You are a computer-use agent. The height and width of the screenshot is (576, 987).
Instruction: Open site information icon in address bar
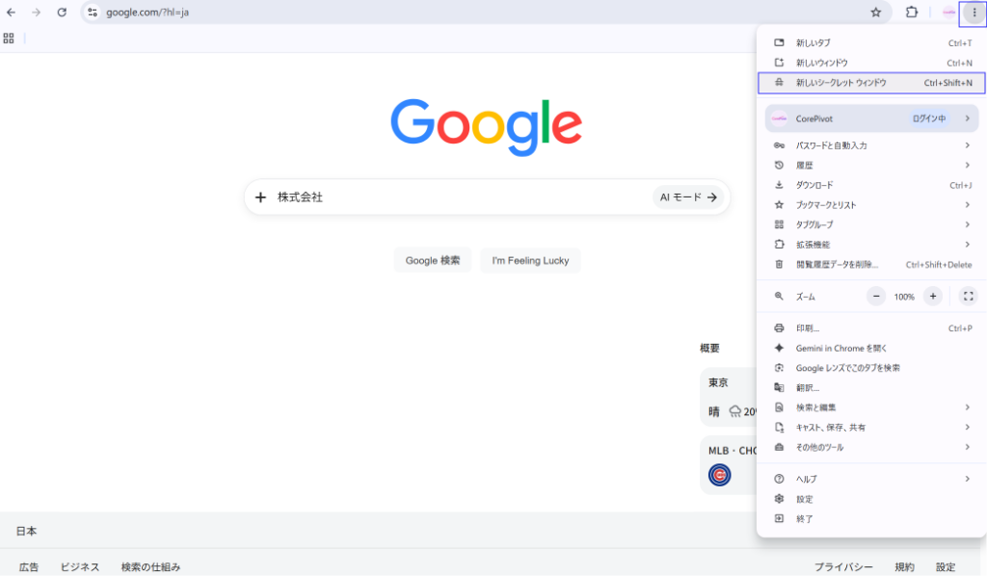pyautogui.click(x=93, y=12)
